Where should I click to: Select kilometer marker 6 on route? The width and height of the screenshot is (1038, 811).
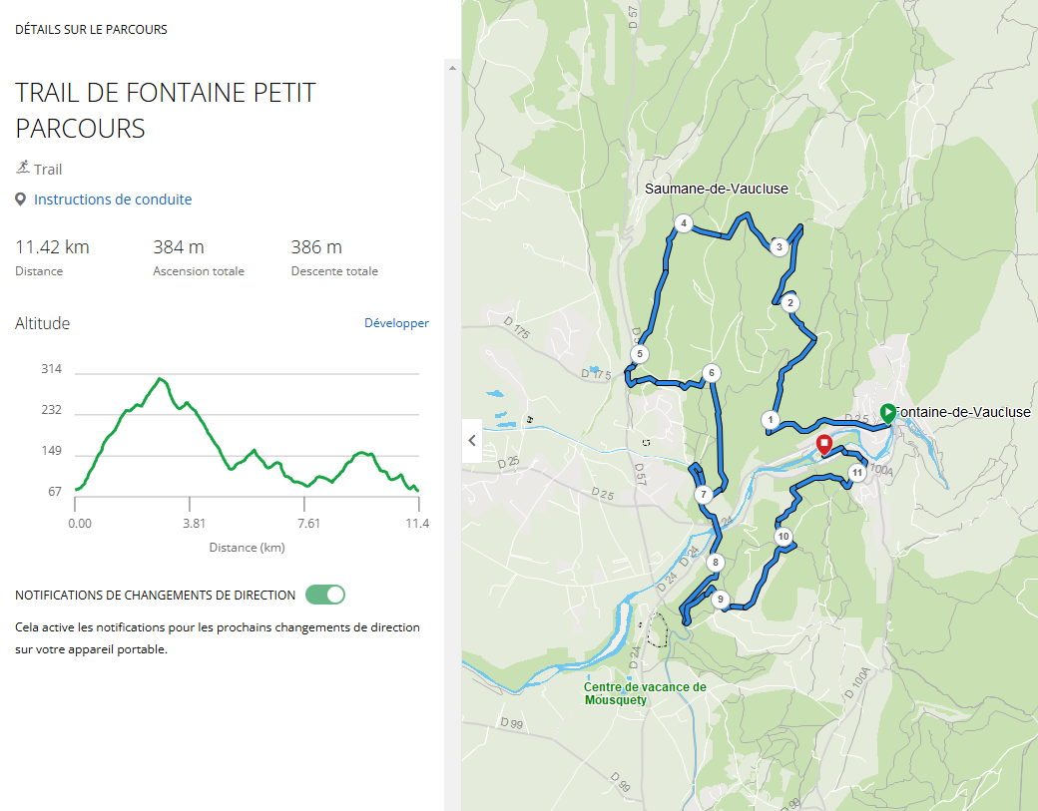tap(712, 372)
